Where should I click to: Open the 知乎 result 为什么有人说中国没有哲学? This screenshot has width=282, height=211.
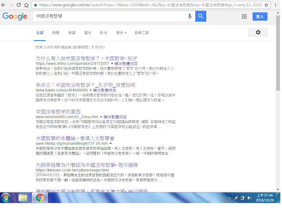86,58
